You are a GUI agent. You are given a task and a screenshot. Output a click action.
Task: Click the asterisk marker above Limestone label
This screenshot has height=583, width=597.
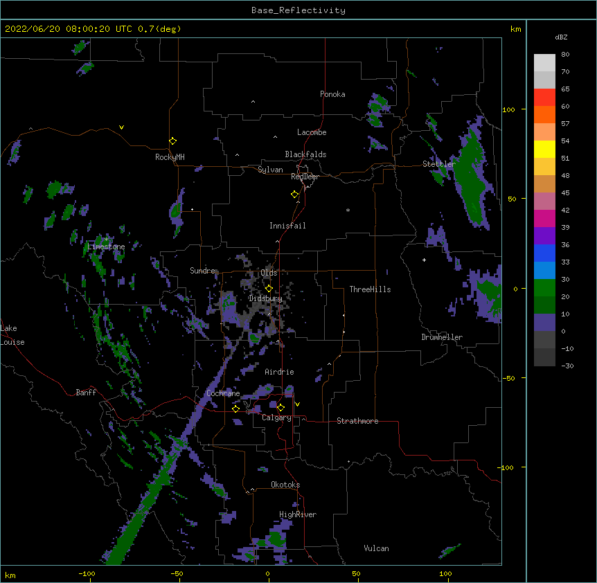click(x=106, y=240)
